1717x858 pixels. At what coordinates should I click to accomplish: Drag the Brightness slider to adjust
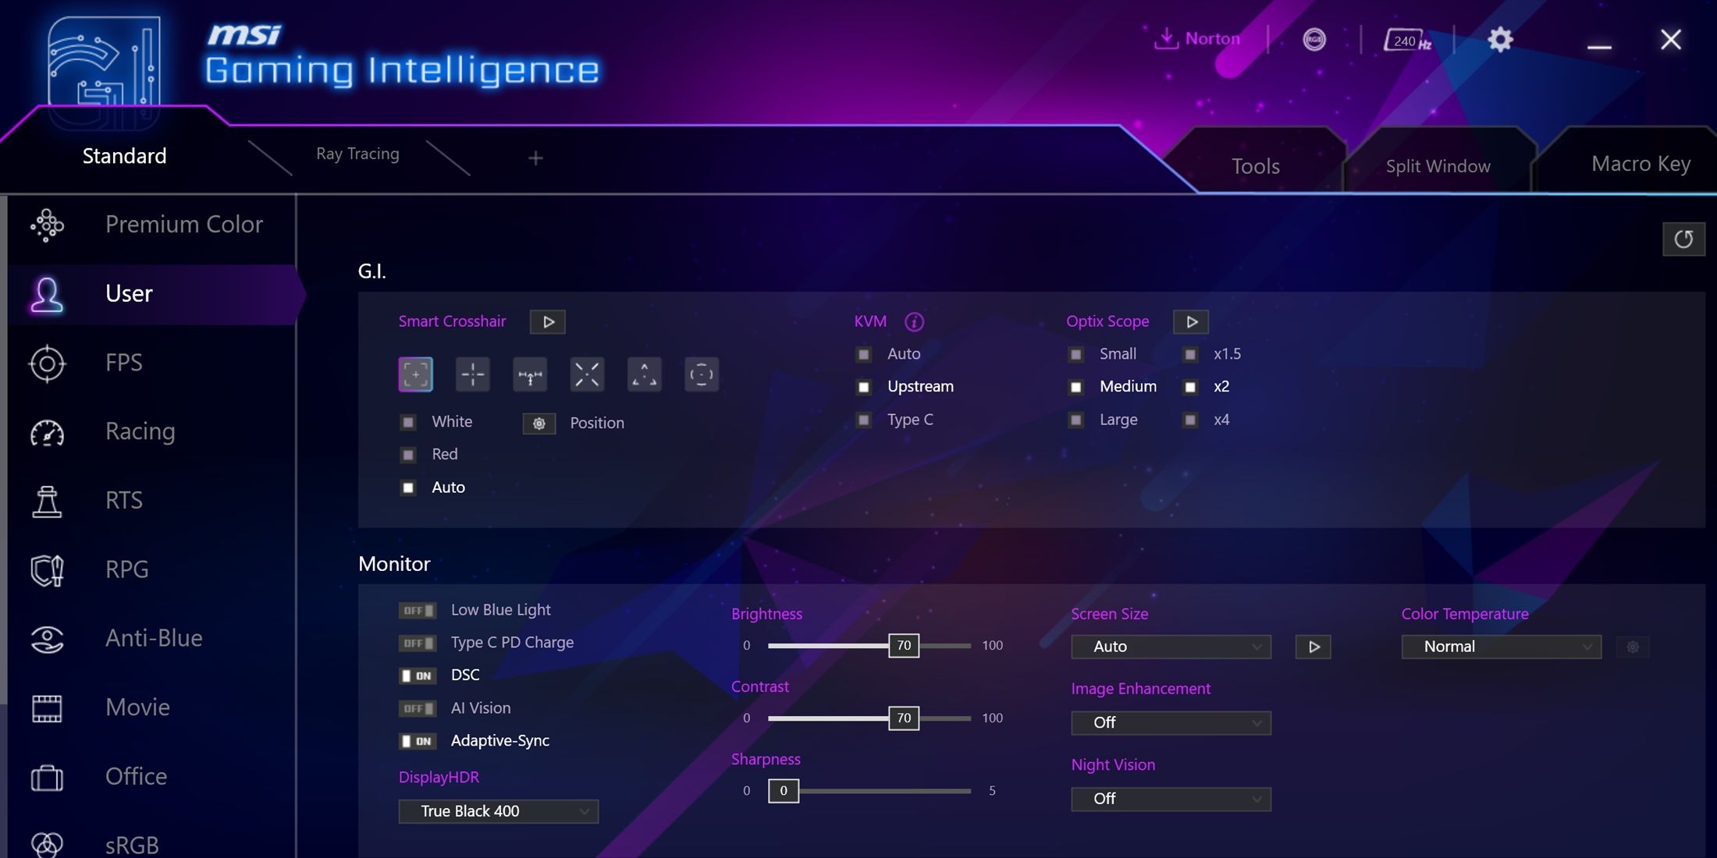tap(905, 644)
